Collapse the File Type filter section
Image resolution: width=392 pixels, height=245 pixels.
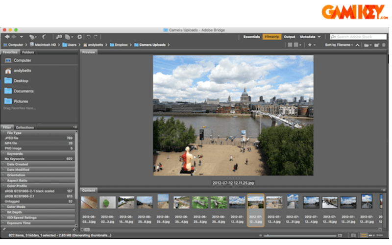4,133
